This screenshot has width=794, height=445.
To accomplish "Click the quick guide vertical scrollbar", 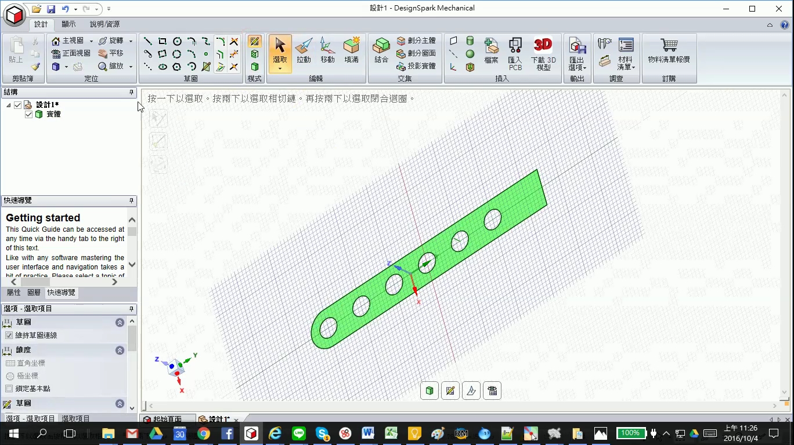I will (132, 242).
